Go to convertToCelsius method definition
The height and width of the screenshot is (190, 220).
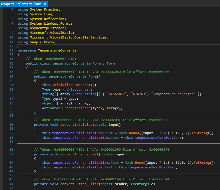coord(77,125)
